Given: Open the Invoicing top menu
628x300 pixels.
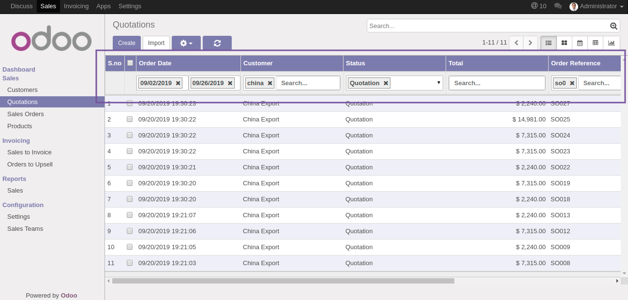Looking at the screenshot, I should coord(76,6).
